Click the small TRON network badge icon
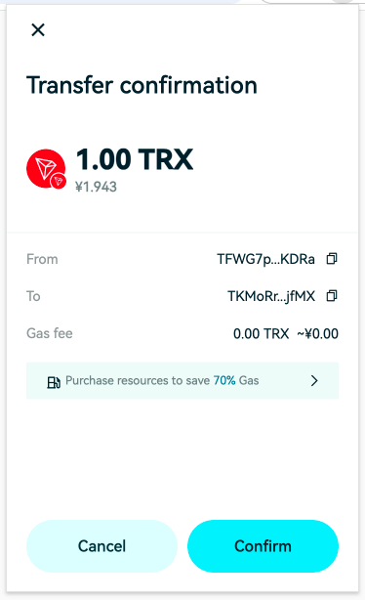The height and width of the screenshot is (600, 365). click(59, 181)
